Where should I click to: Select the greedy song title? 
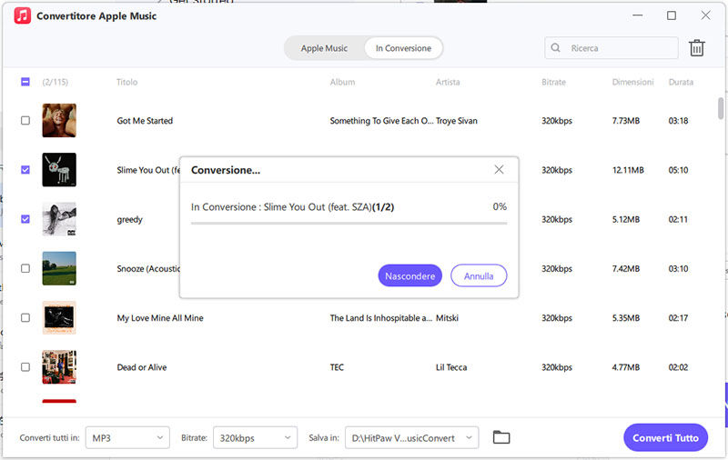pyautogui.click(x=129, y=219)
